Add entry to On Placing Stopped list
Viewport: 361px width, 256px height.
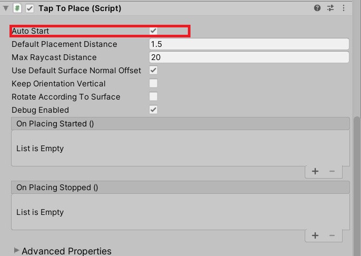(315, 235)
